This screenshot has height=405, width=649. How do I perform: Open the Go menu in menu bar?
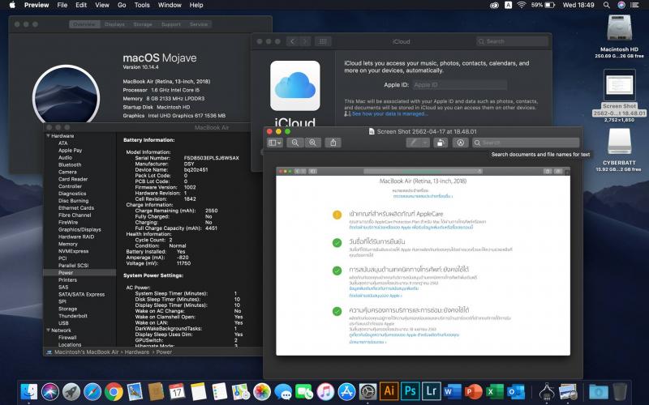pyautogui.click(x=122, y=5)
